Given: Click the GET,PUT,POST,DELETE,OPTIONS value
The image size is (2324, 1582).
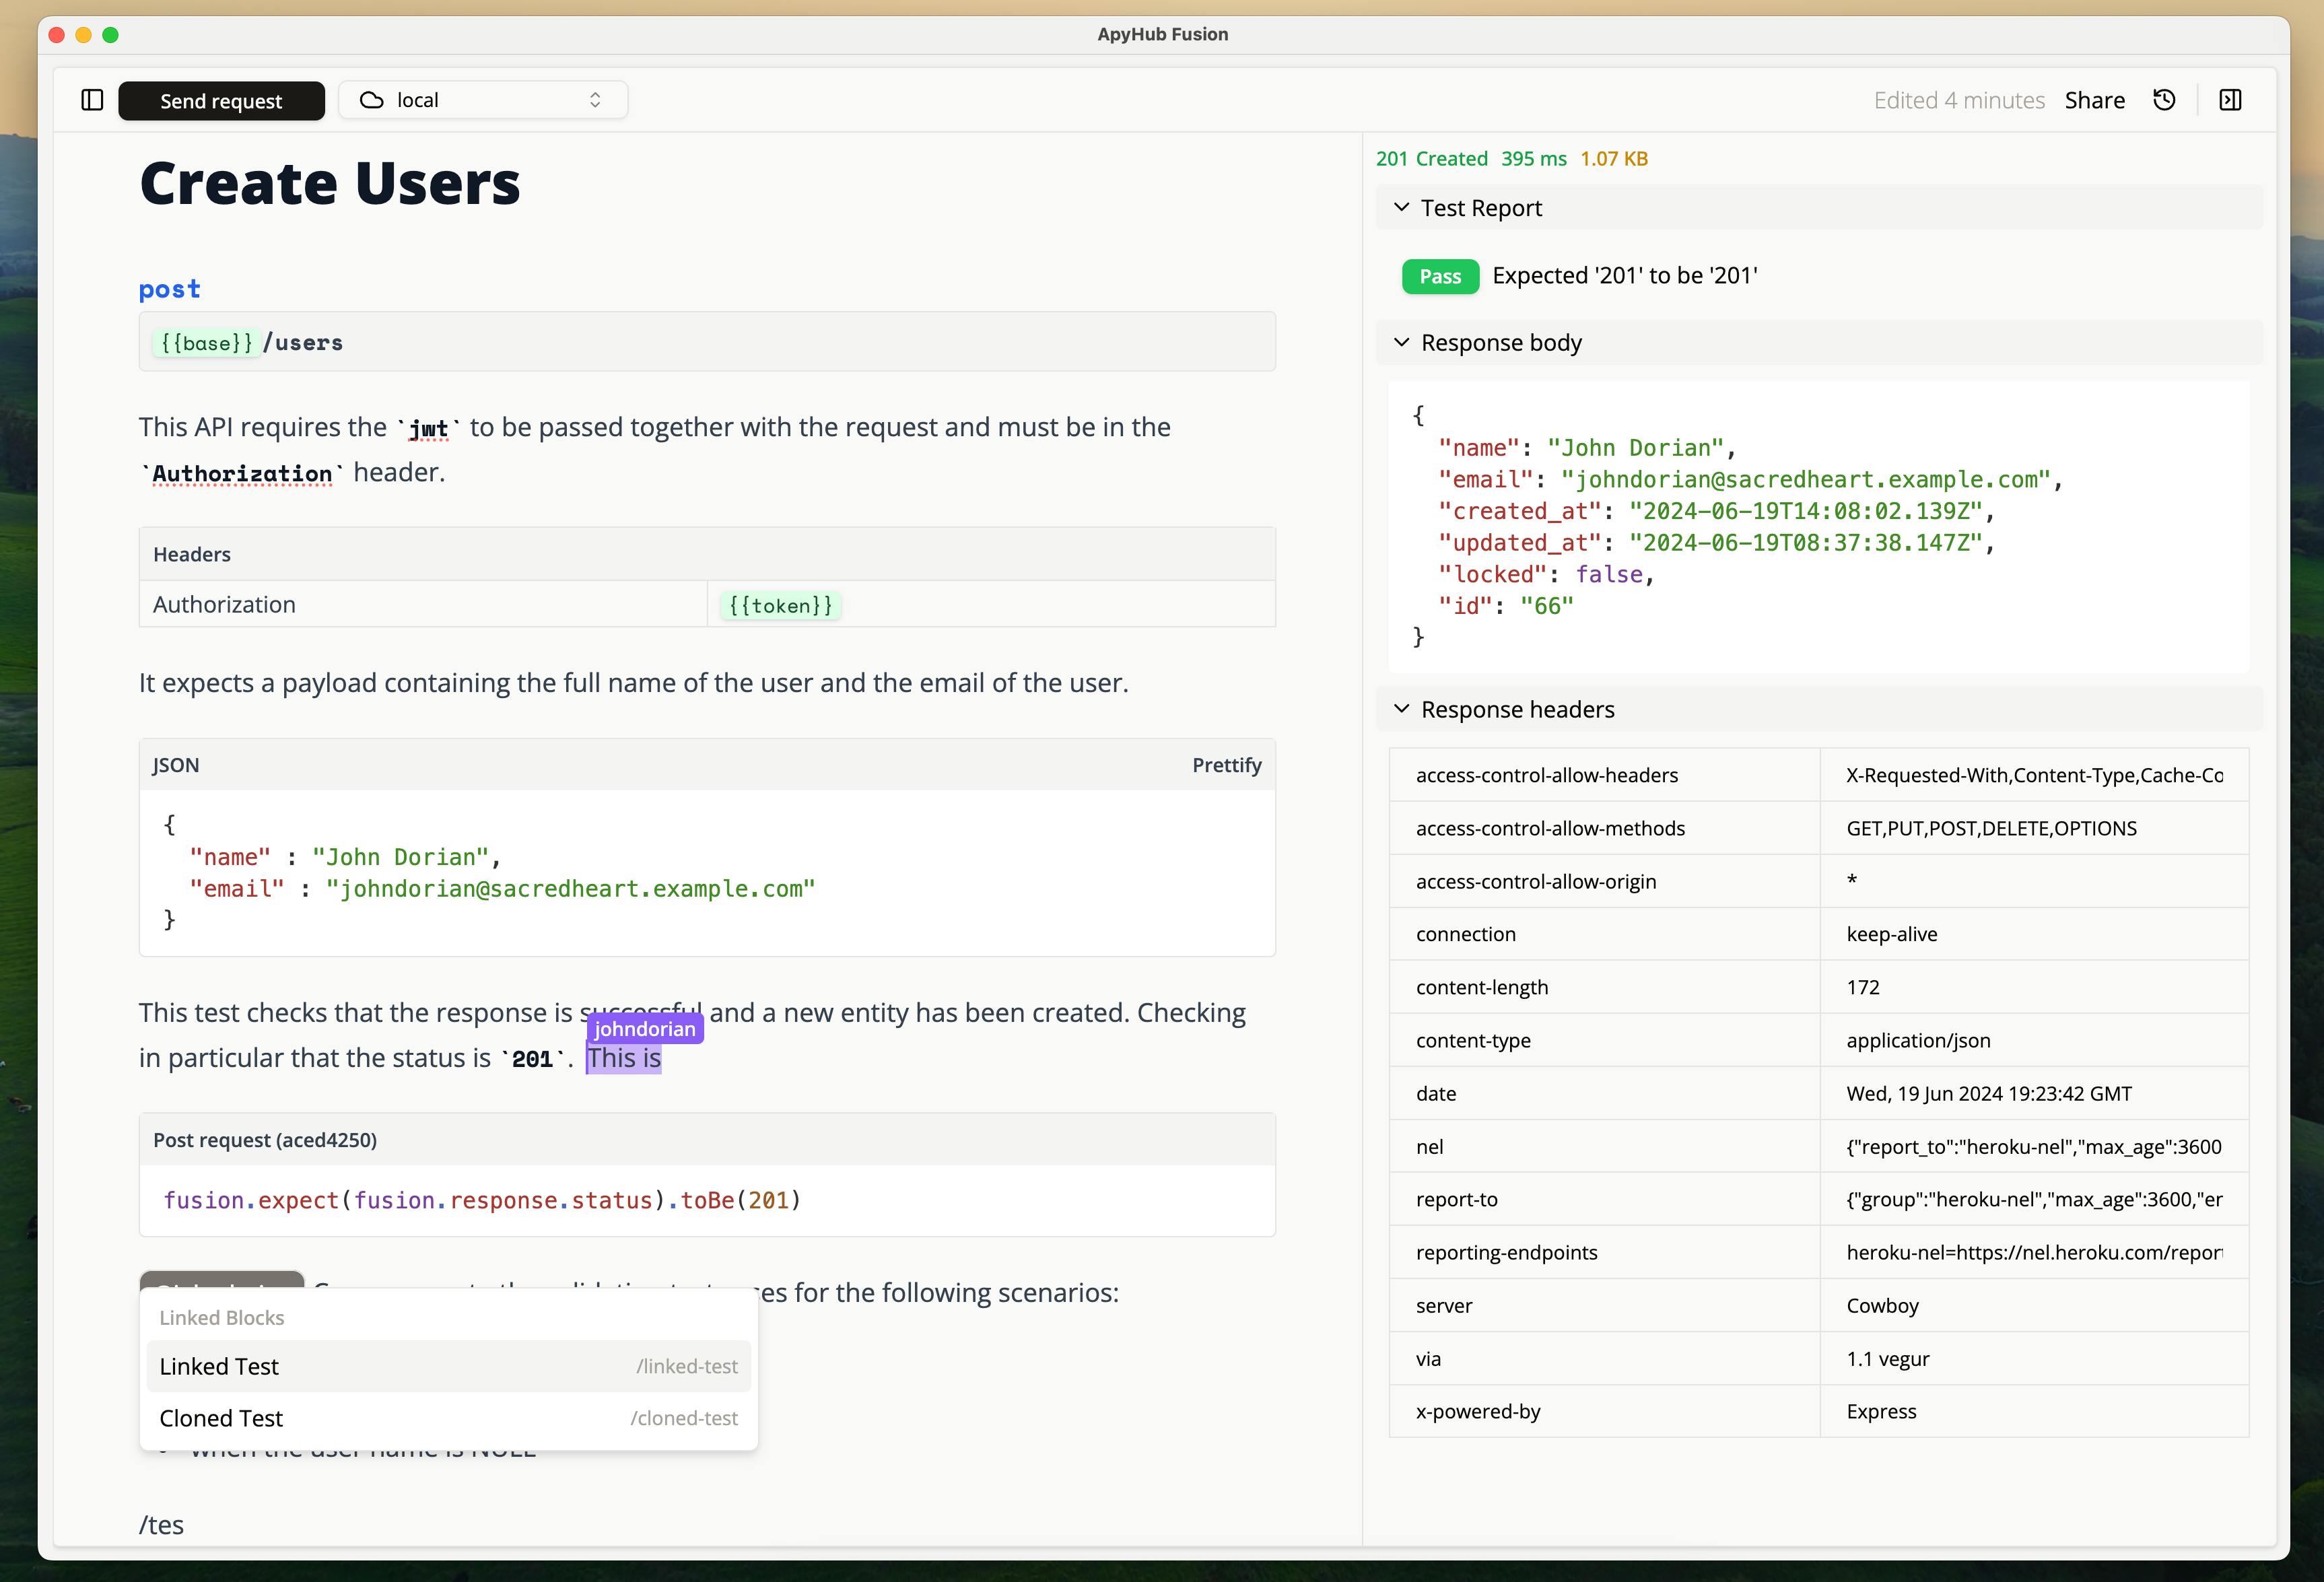Looking at the screenshot, I should pos(1991,828).
